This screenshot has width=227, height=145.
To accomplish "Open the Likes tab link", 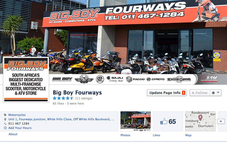I will point(156,135).
